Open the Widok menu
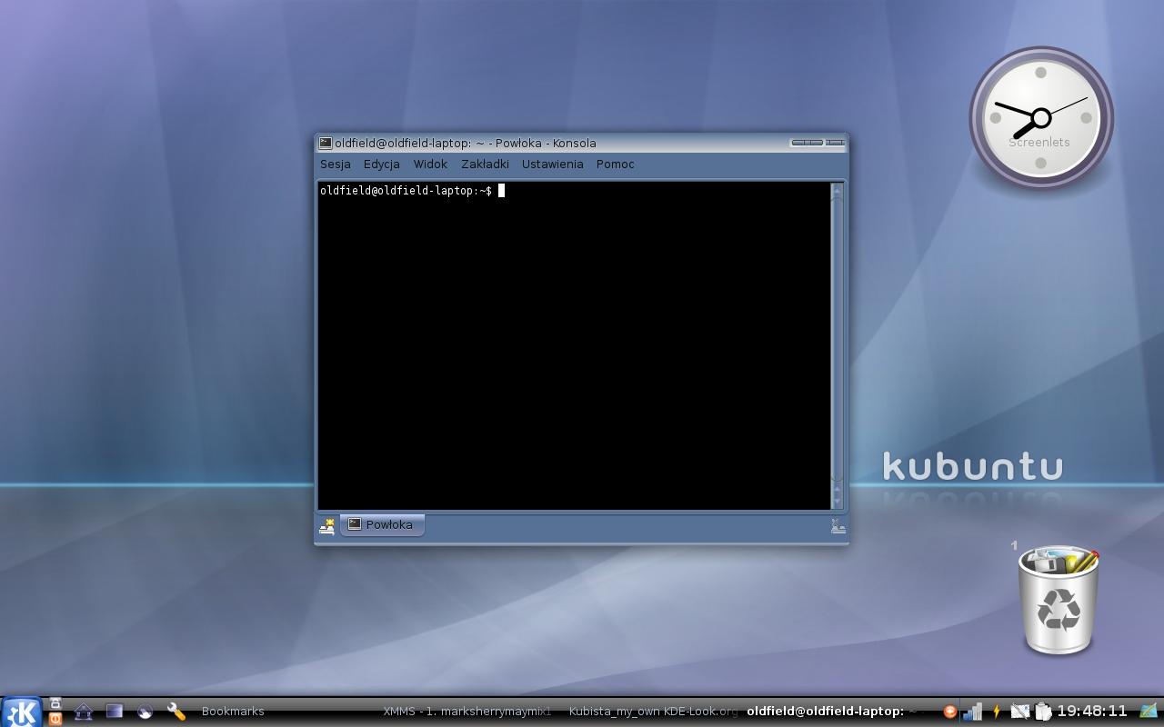1164x727 pixels. (430, 164)
